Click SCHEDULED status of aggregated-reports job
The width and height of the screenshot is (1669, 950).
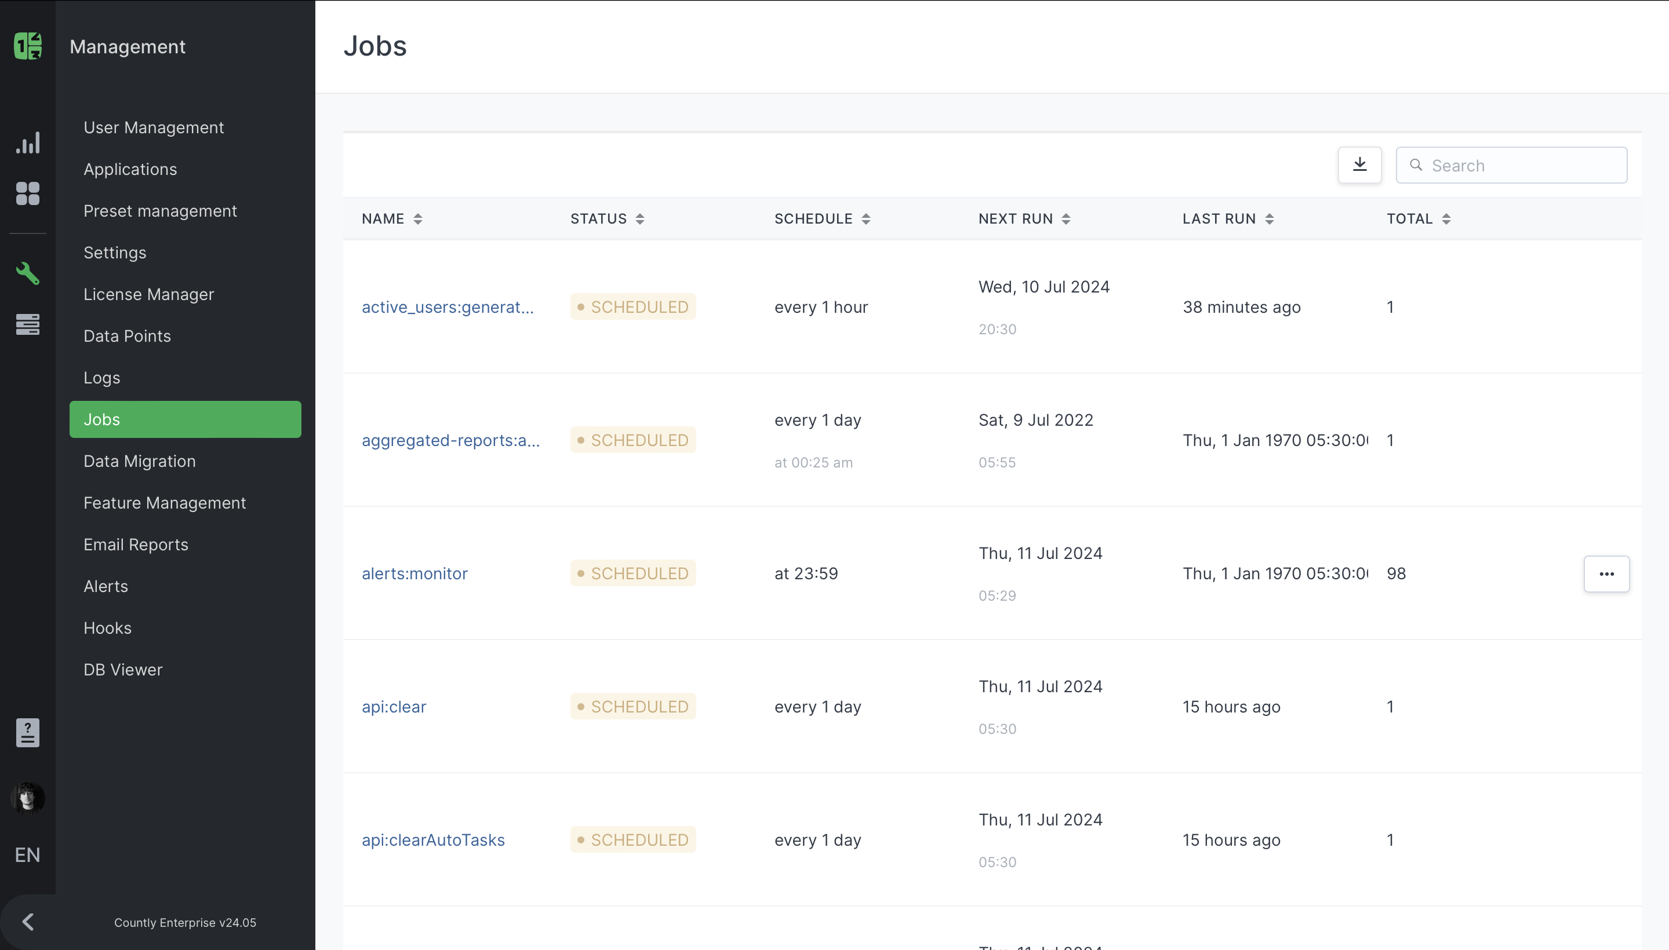click(632, 440)
